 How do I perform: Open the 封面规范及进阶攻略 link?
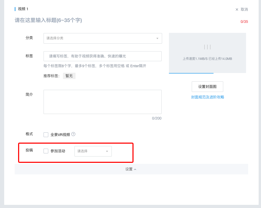coord(207,97)
